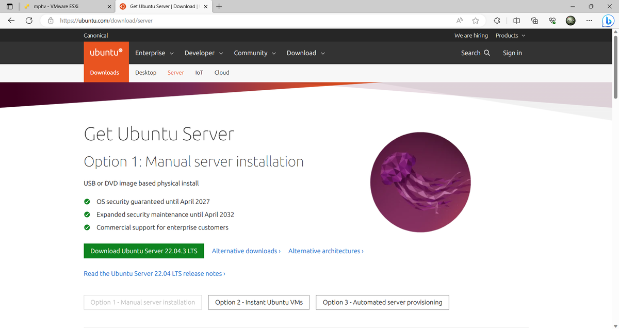Open browser Extensions icon
619x329 pixels.
(497, 21)
